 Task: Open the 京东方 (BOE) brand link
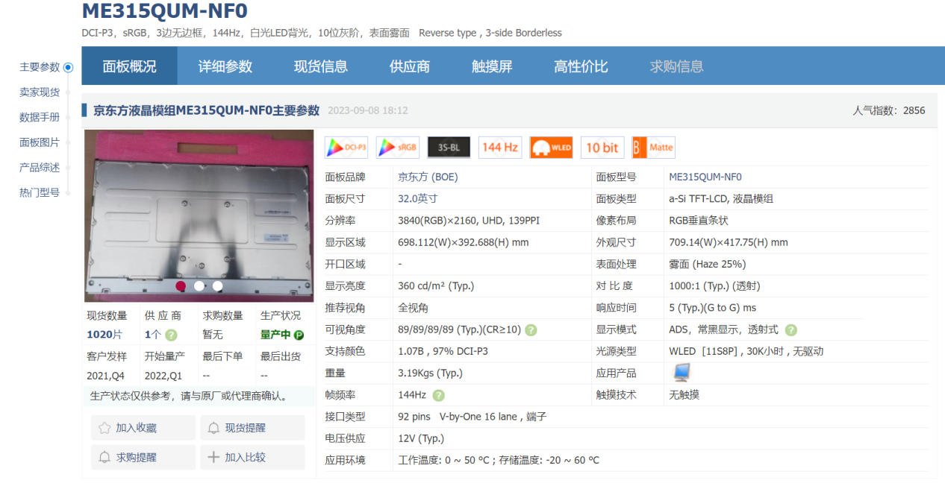[428, 177]
